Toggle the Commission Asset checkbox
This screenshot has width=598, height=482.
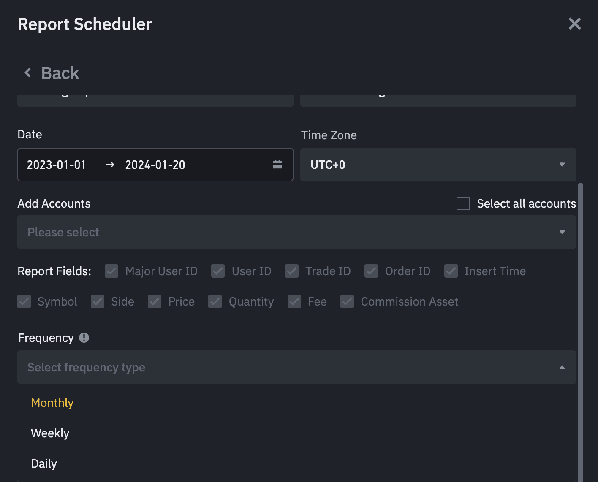pos(347,301)
